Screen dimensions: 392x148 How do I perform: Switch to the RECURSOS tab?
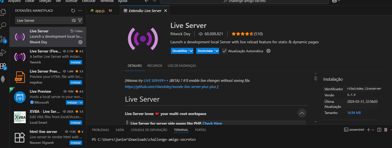click(x=155, y=66)
